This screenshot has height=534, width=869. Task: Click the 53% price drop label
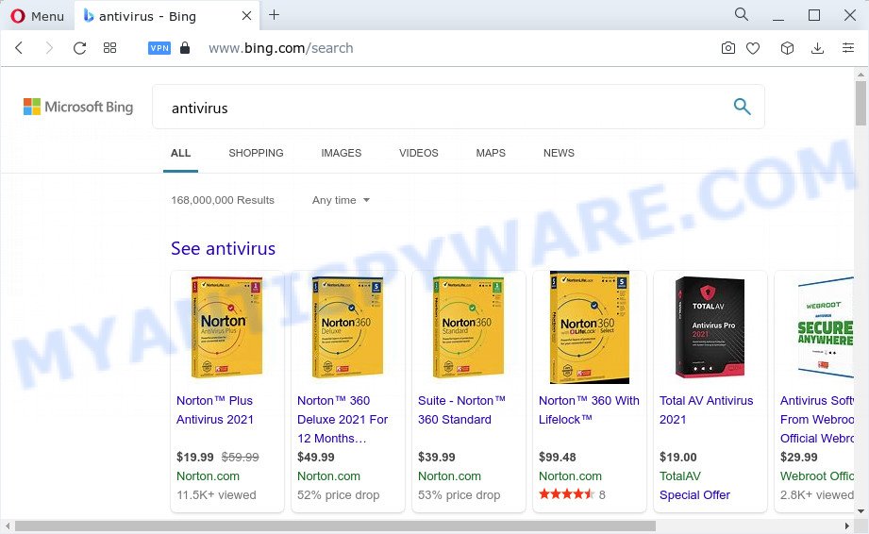pos(459,494)
